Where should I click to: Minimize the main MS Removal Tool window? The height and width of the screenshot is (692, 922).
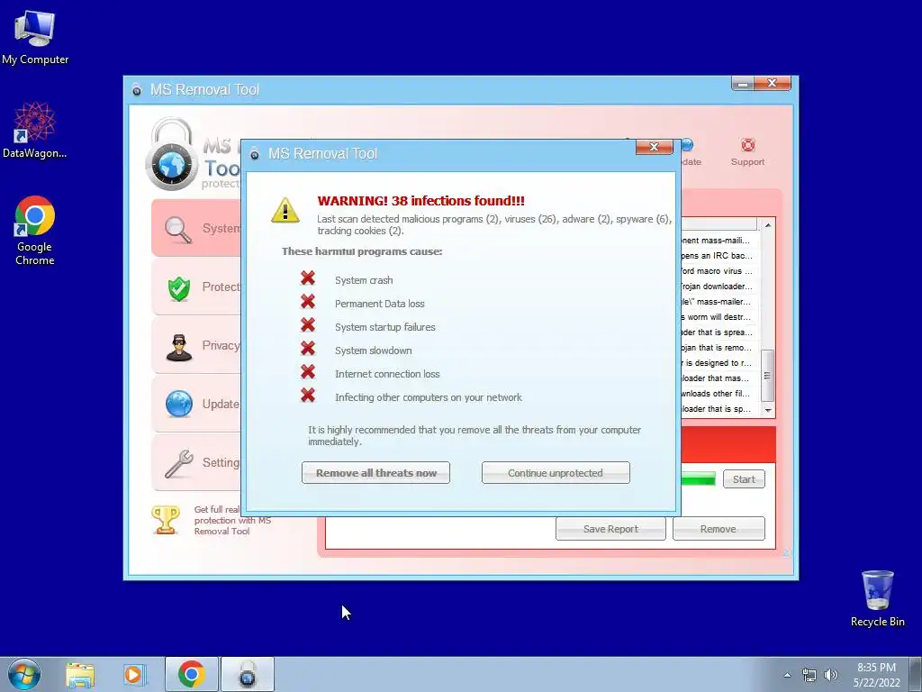pyautogui.click(x=743, y=84)
